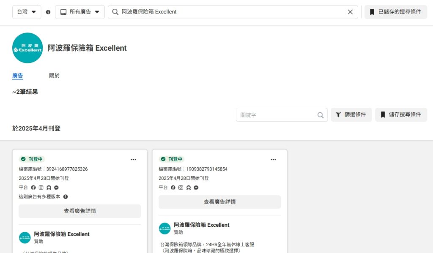Viewport: 433px width, 253px height.
Task: Click the 阿波羅保險箱 Excellent page title
Action: point(87,48)
